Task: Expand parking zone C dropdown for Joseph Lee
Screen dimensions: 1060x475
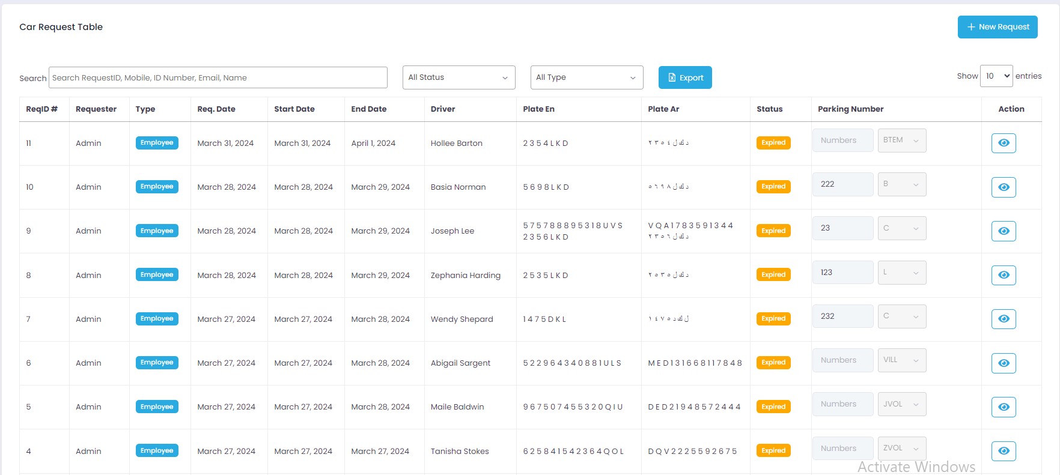Action: [x=902, y=228]
